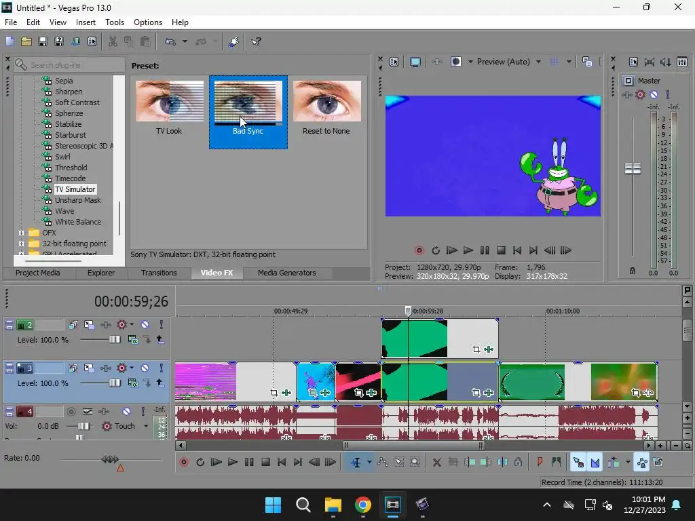Open edit tool selection dropdown arrow

369,463
